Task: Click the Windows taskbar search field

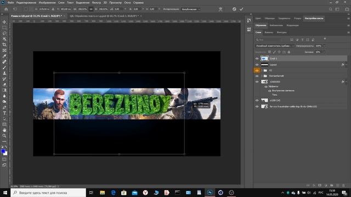Action: tap(48, 193)
